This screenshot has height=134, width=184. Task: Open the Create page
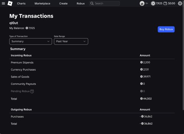point(63,4)
